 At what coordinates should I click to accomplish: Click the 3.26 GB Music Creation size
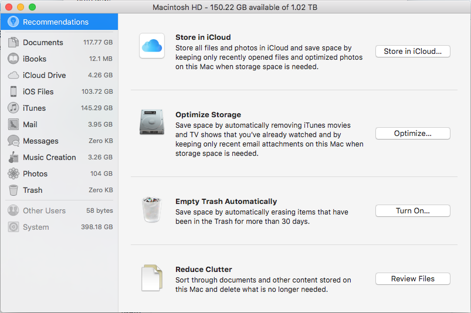(100, 157)
